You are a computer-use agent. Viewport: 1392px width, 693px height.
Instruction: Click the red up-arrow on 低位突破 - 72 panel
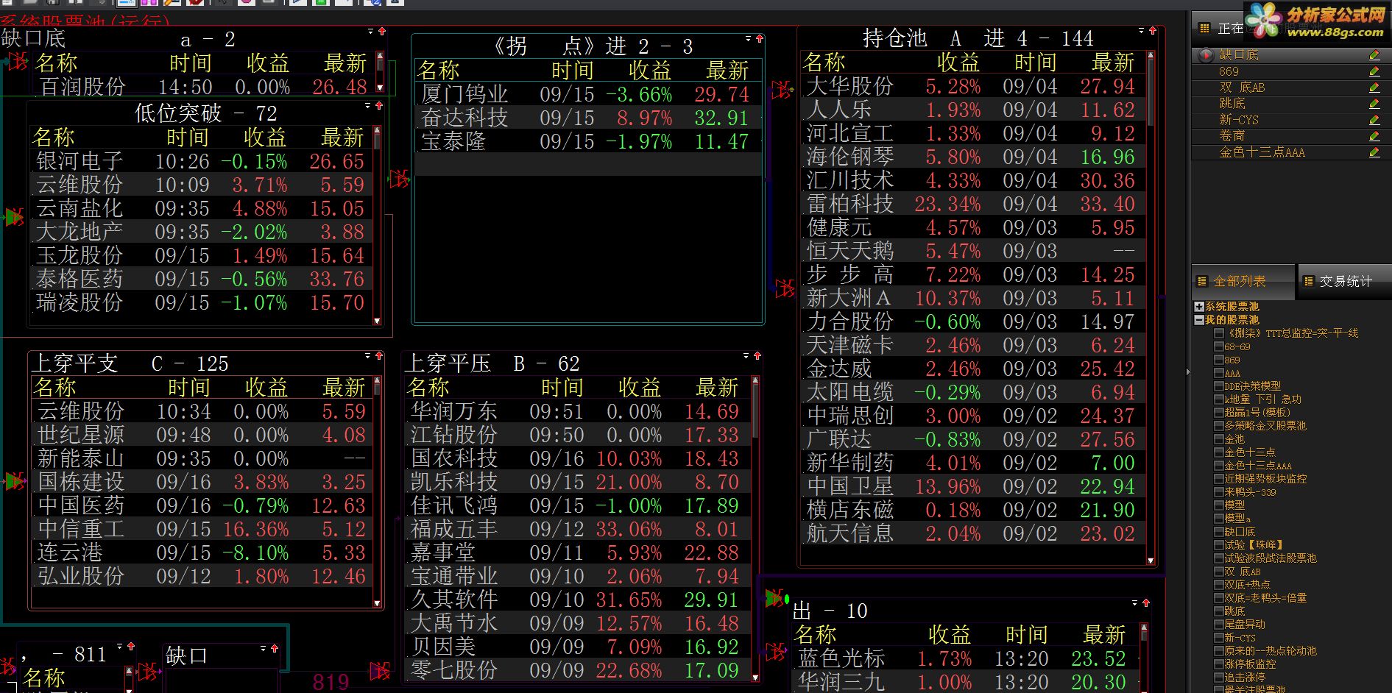click(x=379, y=106)
